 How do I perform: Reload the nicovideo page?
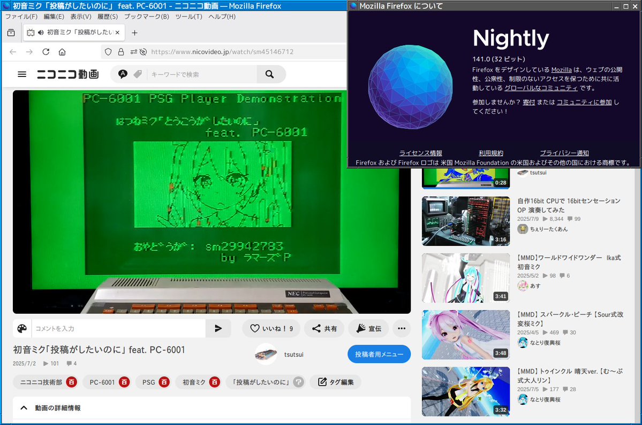tap(46, 52)
